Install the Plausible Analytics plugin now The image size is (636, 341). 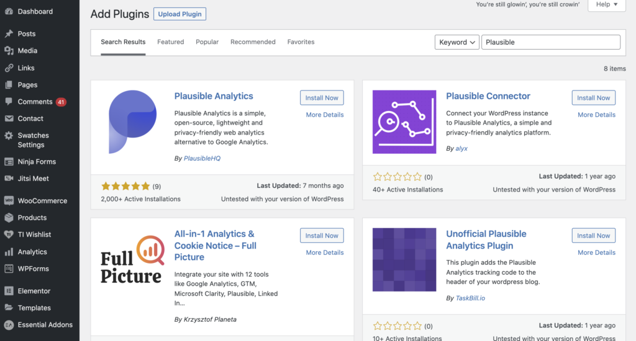coord(322,97)
